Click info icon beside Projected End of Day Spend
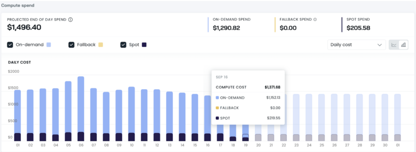The width and height of the screenshot is (416, 152). 70,19
